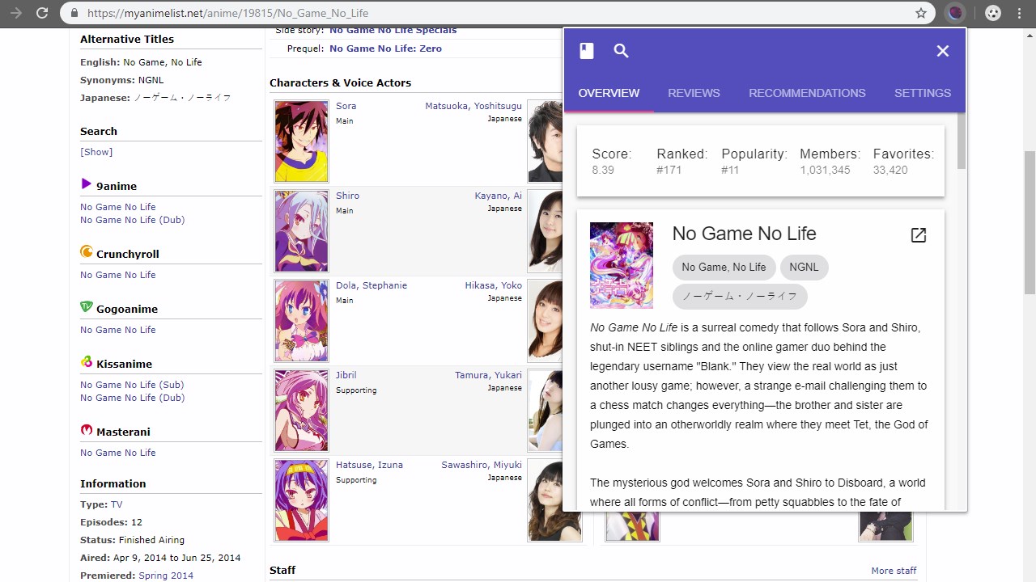This screenshot has width=1036, height=582.
Task: Click the Popularity value #11
Action: pyautogui.click(x=730, y=170)
